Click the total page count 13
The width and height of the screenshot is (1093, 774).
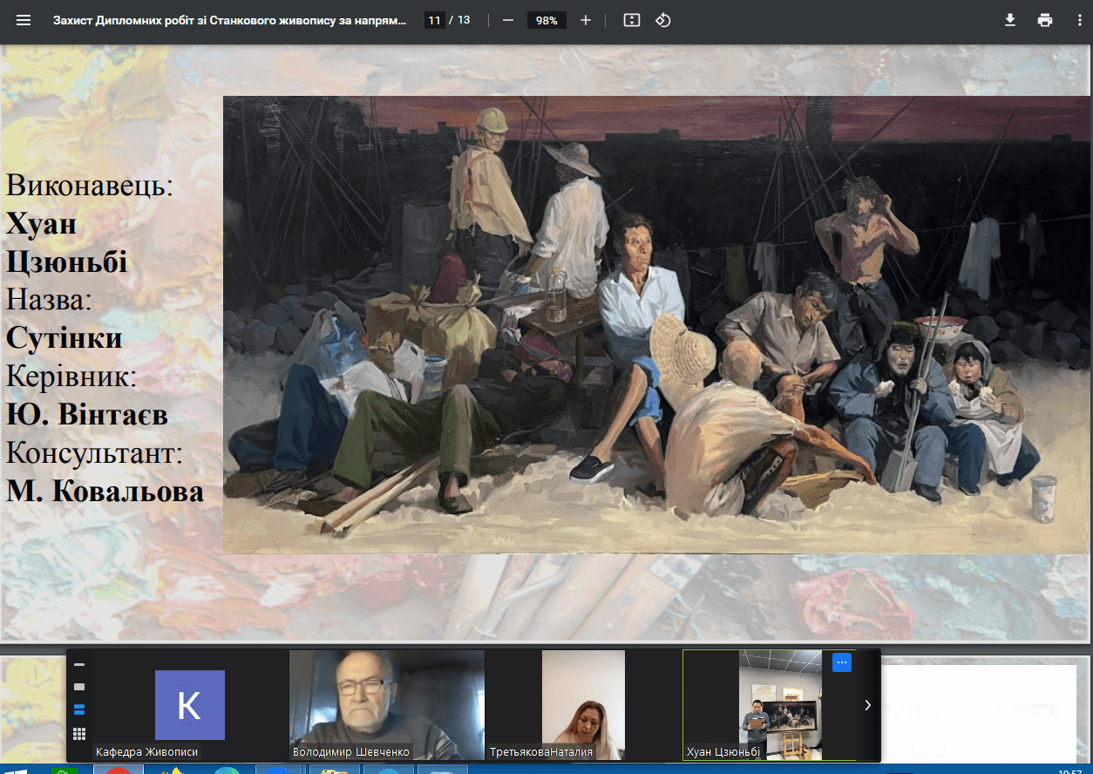pos(464,20)
